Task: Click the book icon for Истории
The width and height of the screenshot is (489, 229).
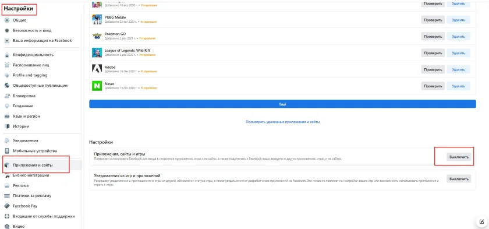Action: (x=7, y=126)
